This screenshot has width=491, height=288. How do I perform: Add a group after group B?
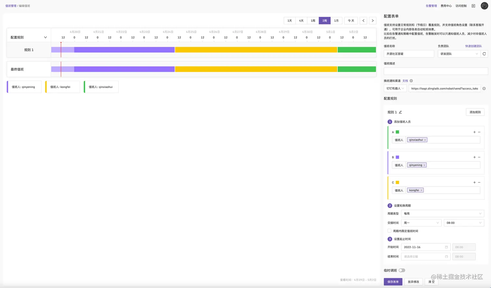(x=474, y=157)
